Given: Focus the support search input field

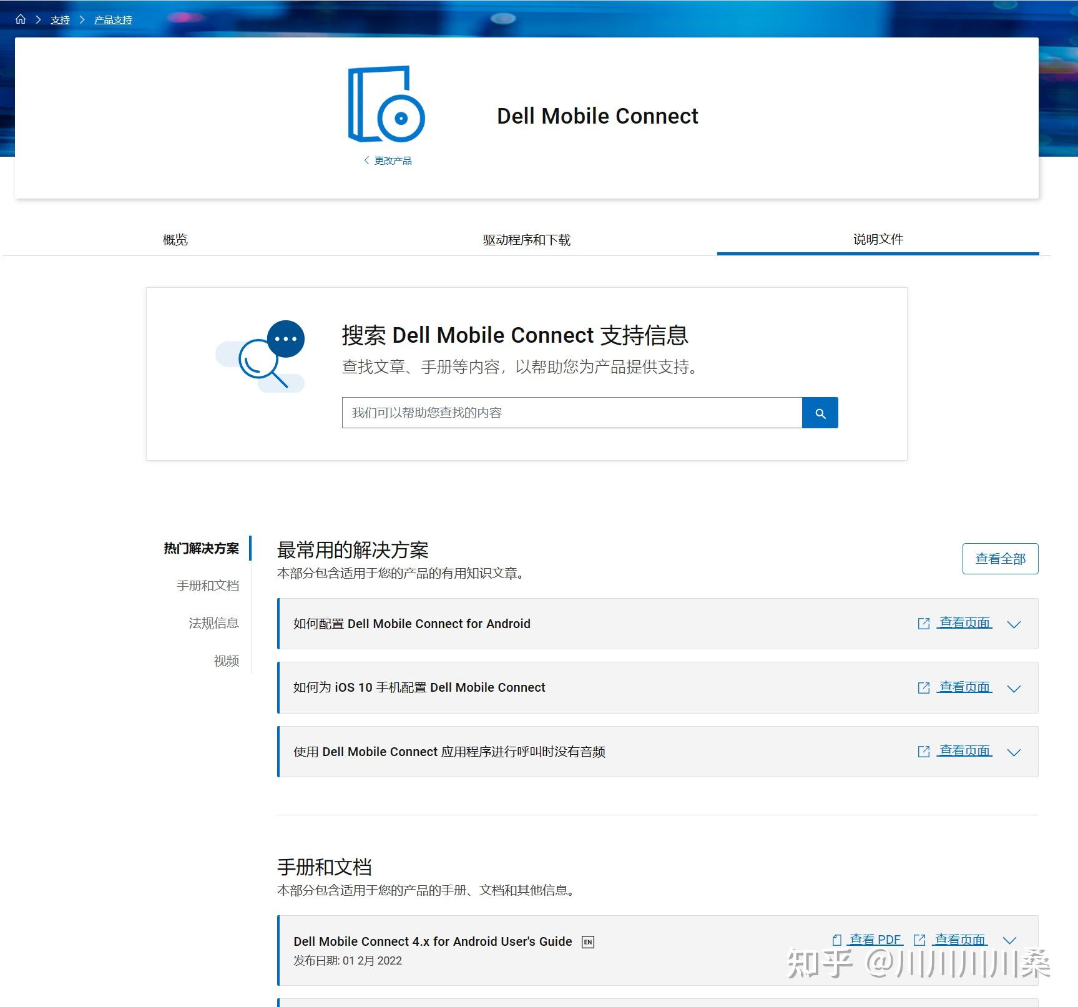Looking at the screenshot, I should [572, 413].
